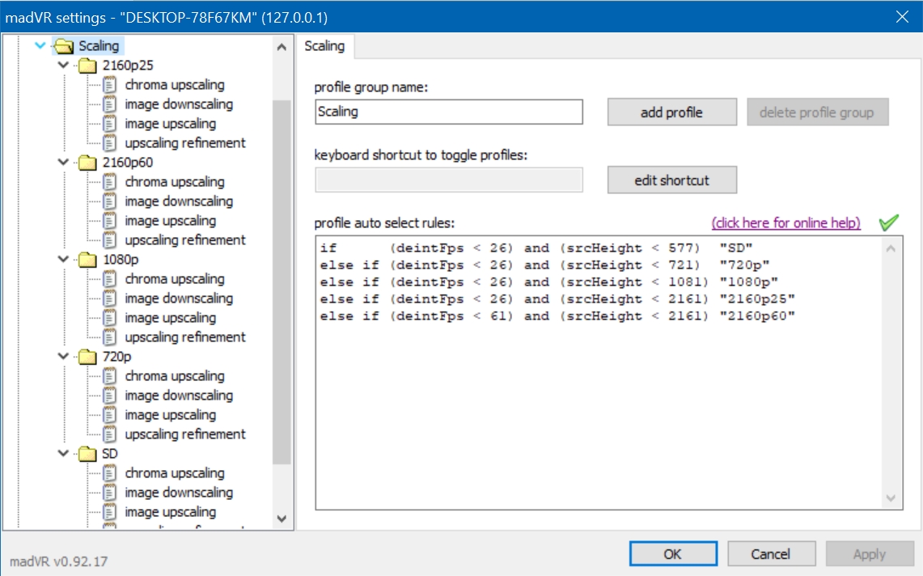The width and height of the screenshot is (923, 576).
Task: Click the page icon for 720p chroma upscaling
Action: pos(109,376)
